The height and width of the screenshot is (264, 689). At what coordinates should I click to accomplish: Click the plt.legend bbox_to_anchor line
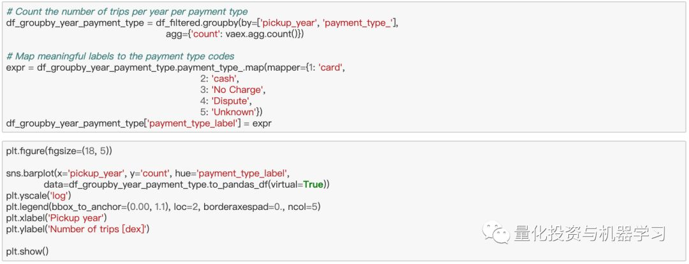[163, 206]
